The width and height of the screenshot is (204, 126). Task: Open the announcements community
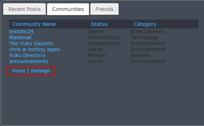point(29,61)
